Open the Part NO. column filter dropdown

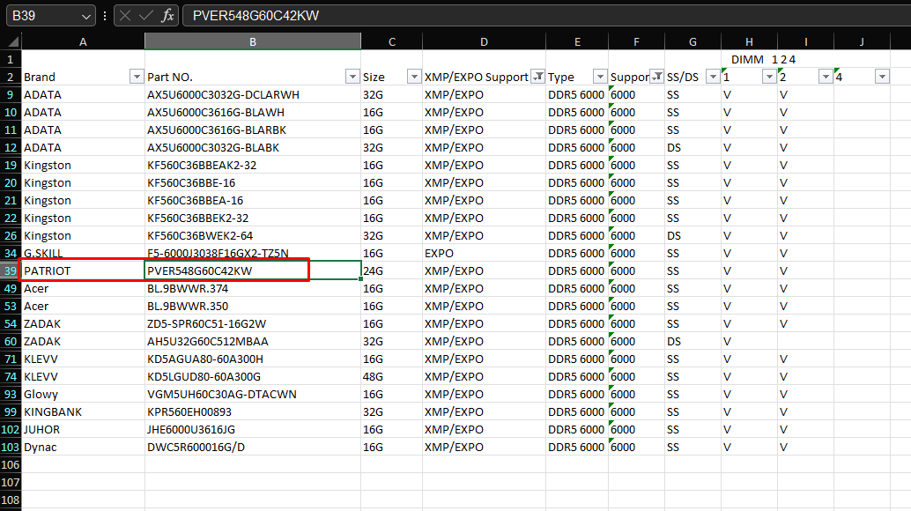352,77
